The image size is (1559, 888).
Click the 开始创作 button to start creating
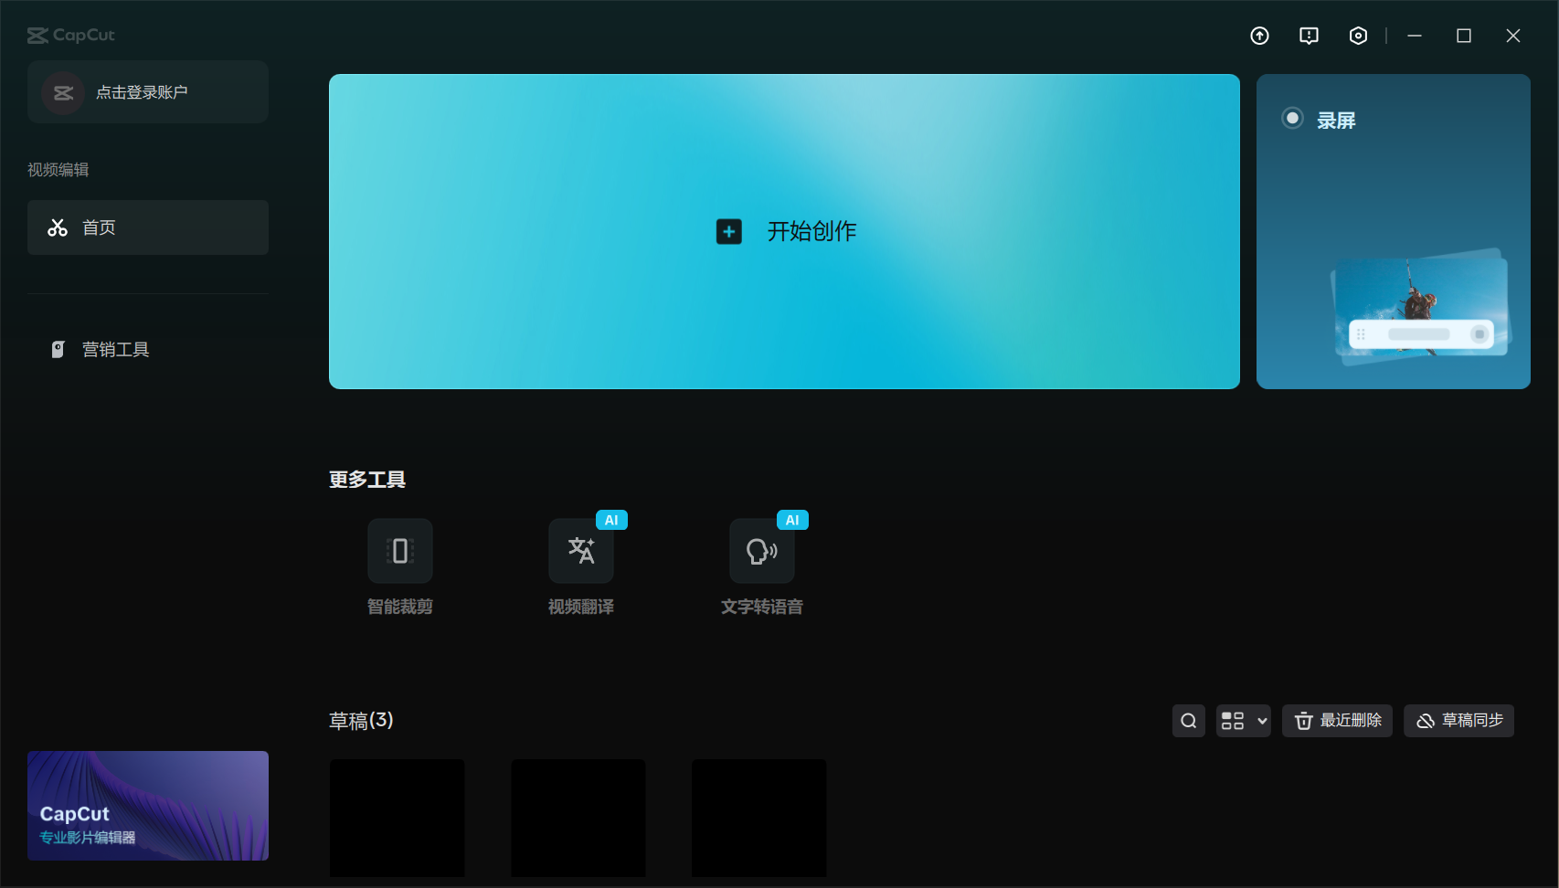[784, 231]
